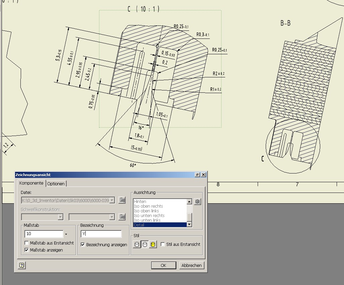
Task: Click the custom view orientation icon beside Ausrichtung
Action: point(198,202)
